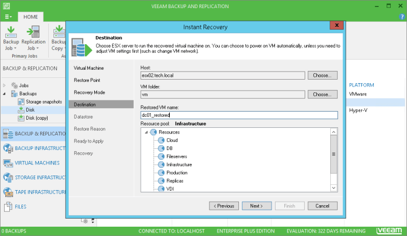
Task: Select Backups in the navigation tree
Action: click(24, 94)
